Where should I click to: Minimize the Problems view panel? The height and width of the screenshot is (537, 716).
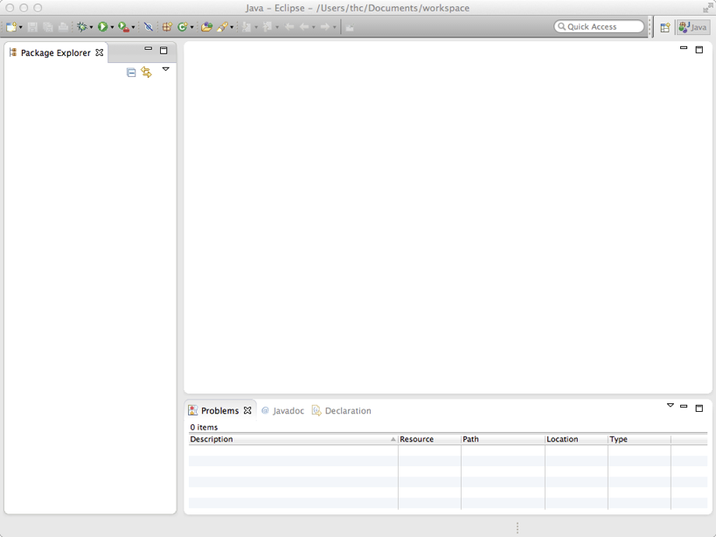tap(684, 406)
